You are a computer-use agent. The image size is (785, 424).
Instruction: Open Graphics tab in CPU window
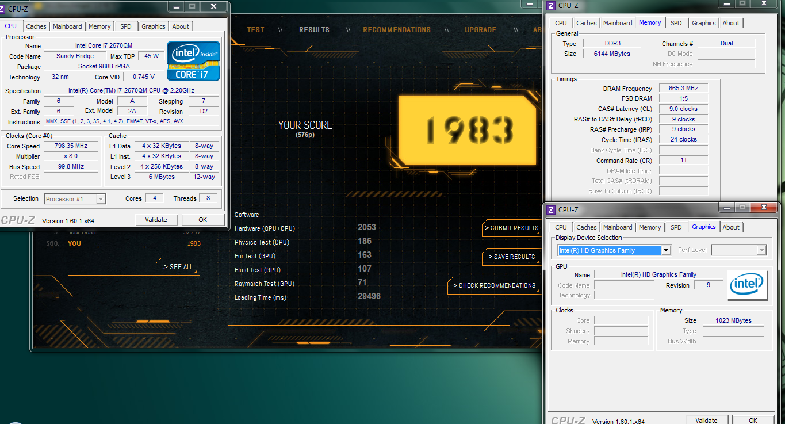pyautogui.click(x=154, y=26)
